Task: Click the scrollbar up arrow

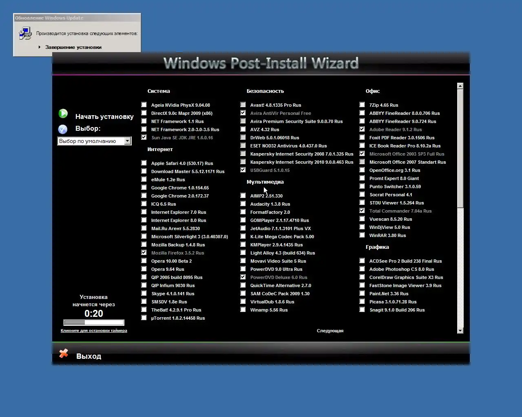Action: coord(460,86)
